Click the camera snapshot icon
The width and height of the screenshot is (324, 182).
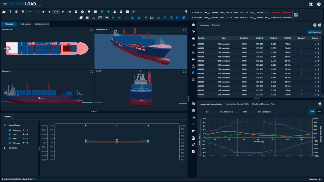coord(134,12)
